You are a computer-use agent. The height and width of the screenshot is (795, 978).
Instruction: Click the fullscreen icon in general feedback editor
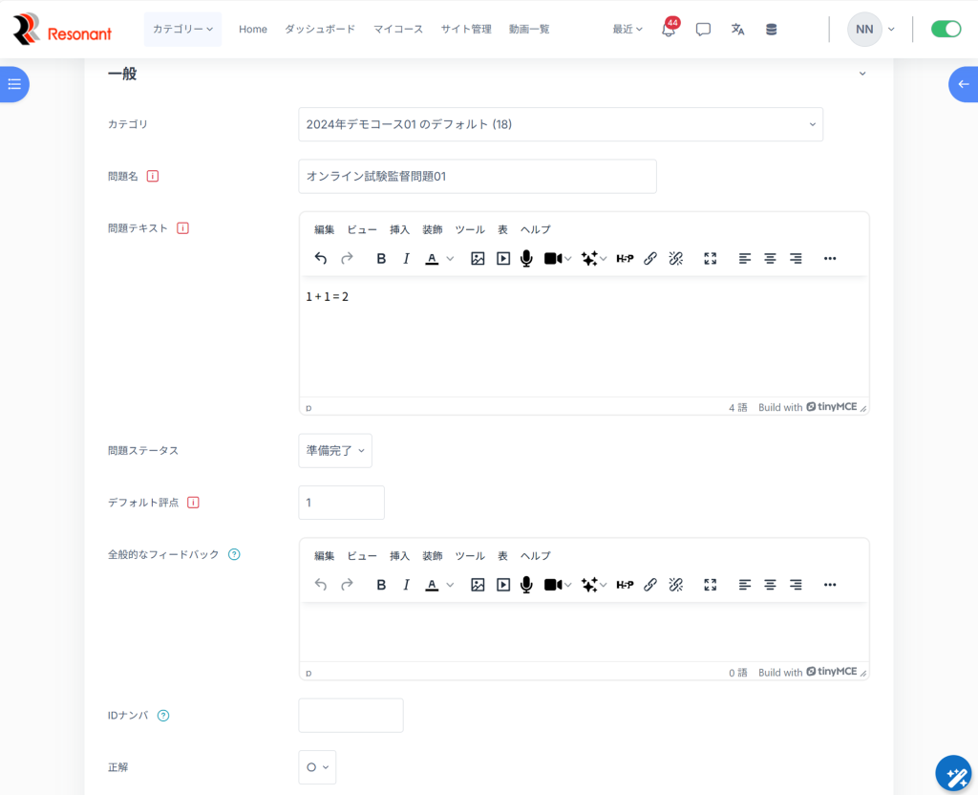click(x=710, y=585)
